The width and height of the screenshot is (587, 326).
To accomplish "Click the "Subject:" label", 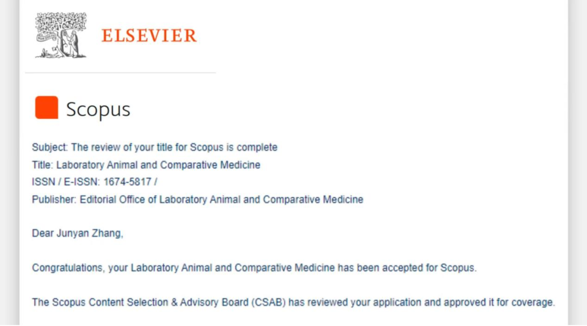I will [50, 147].
